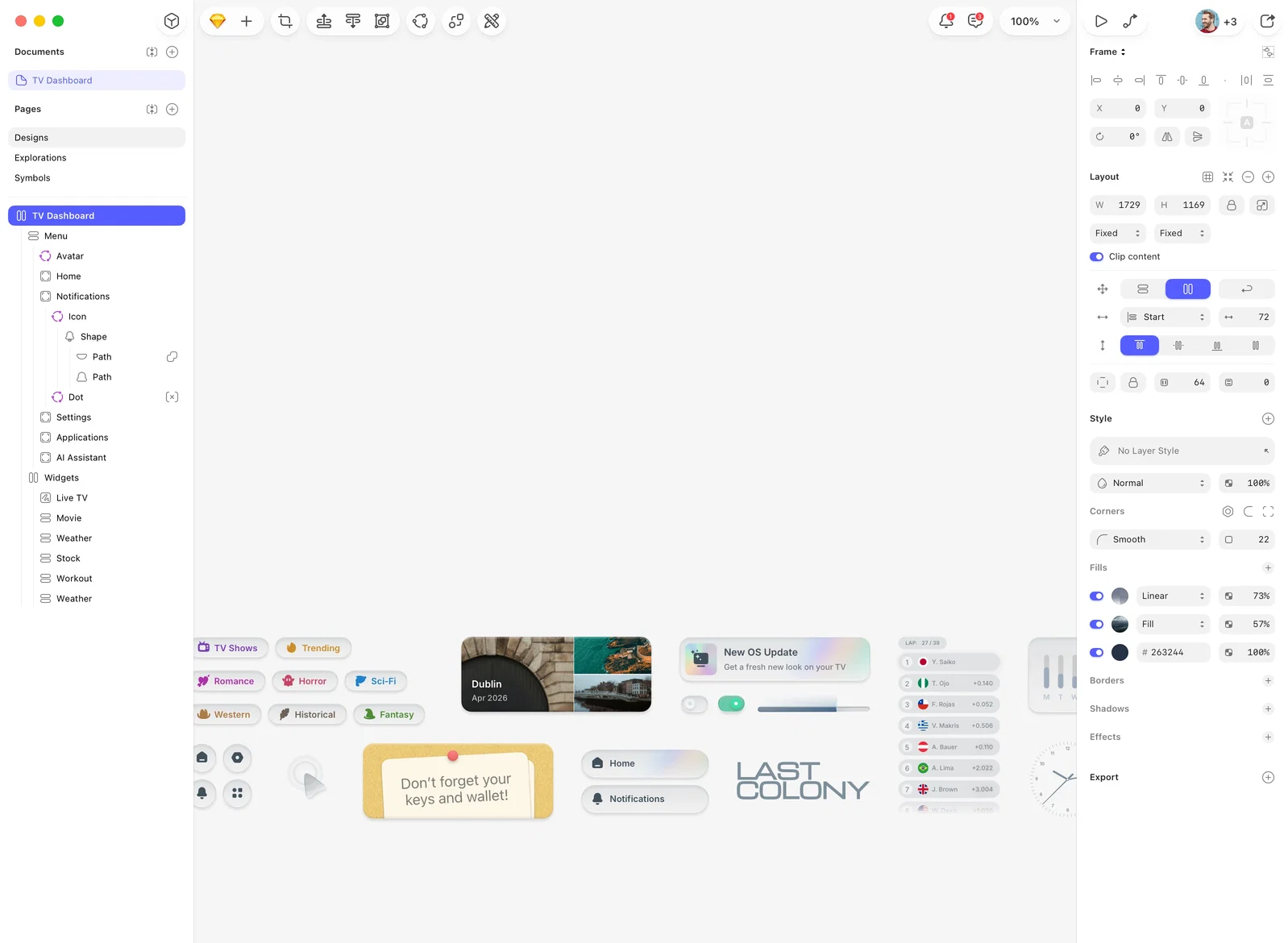Open the Symbols page
The image size is (1288, 943).
97,178
